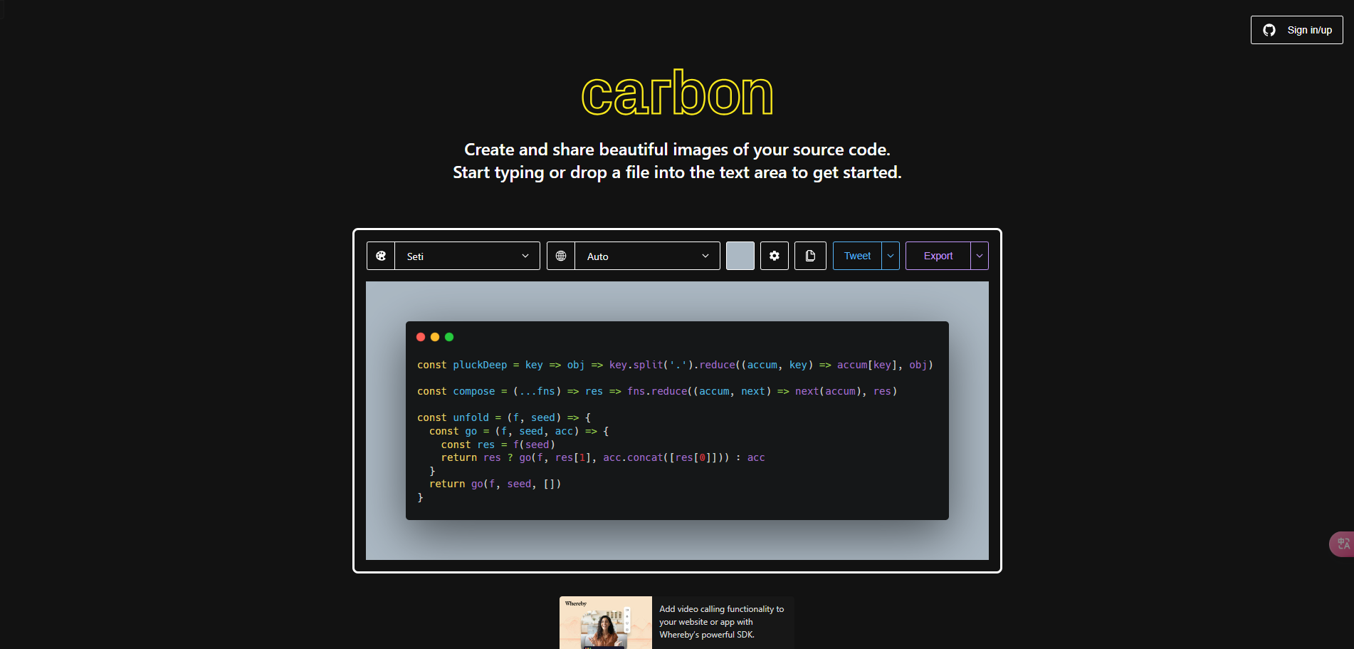Click the pluckDeep code line

point(675,365)
